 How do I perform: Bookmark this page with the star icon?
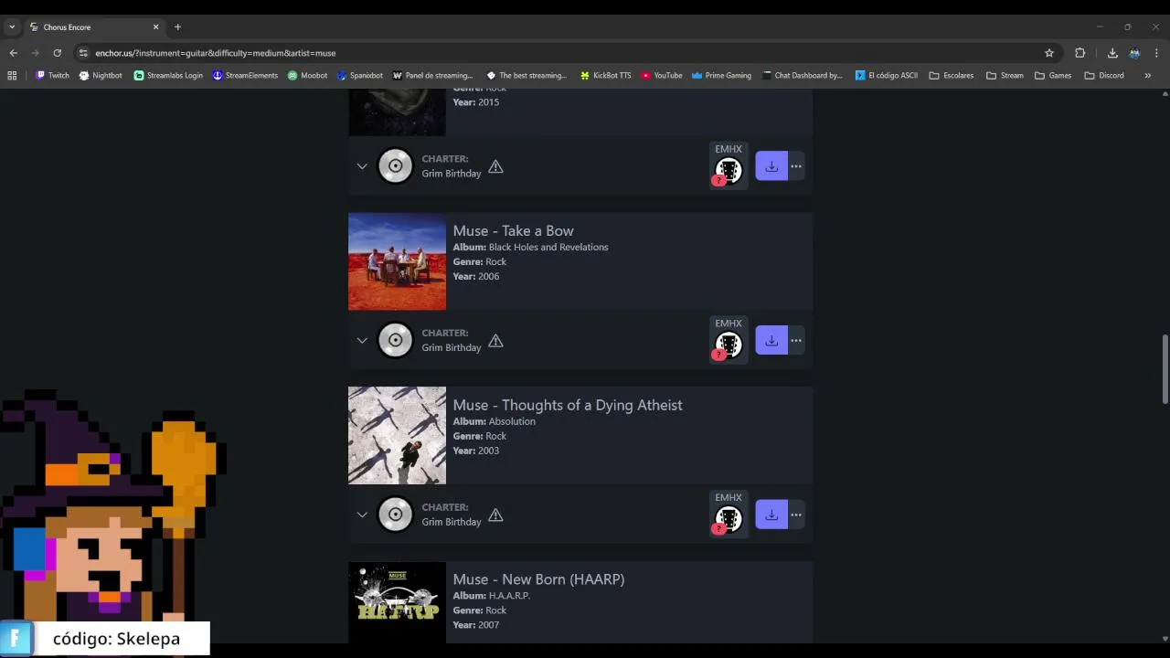[x=1049, y=53]
